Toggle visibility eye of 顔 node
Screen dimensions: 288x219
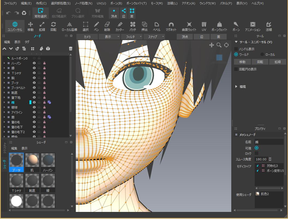pyautogui.click(x=34, y=102)
